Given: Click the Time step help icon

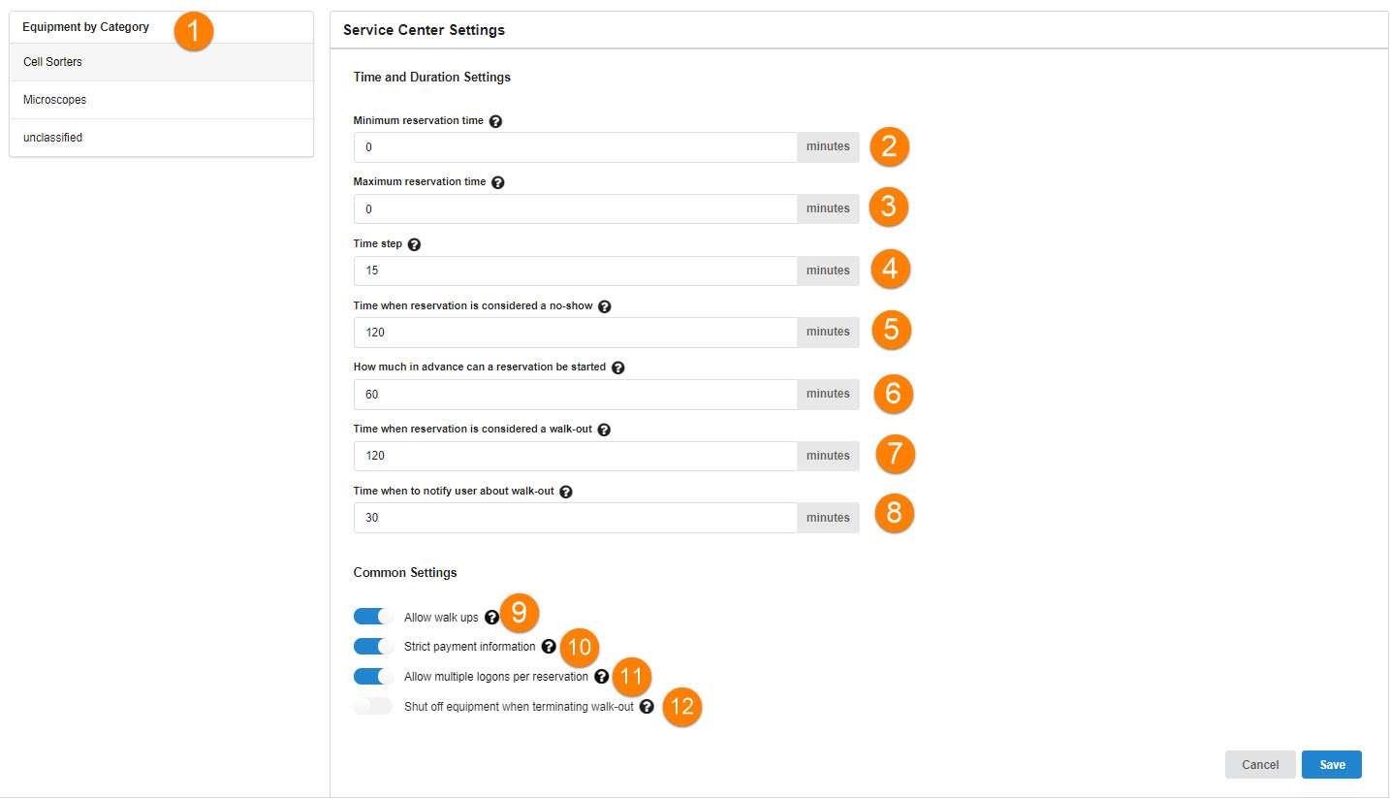Looking at the screenshot, I should 415,244.
